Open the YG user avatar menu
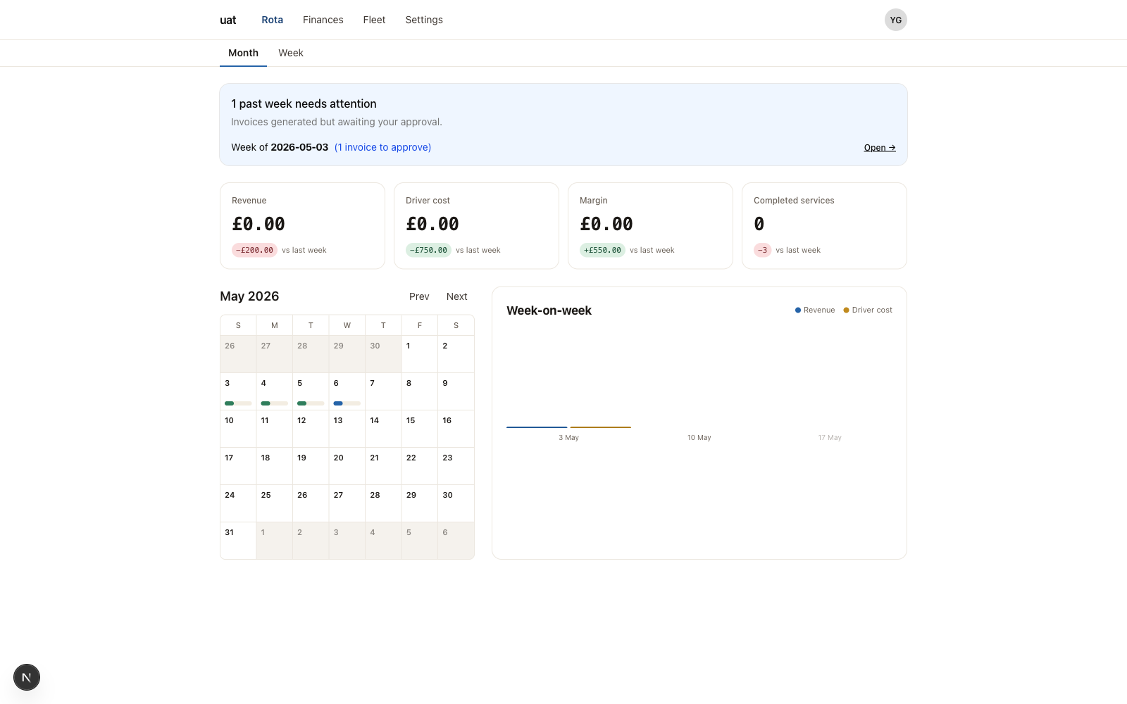Screen dimensions: 1127x704 (895, 20)
